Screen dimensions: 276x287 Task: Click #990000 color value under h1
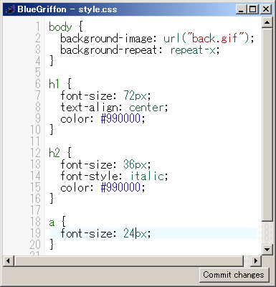(120, 118)
